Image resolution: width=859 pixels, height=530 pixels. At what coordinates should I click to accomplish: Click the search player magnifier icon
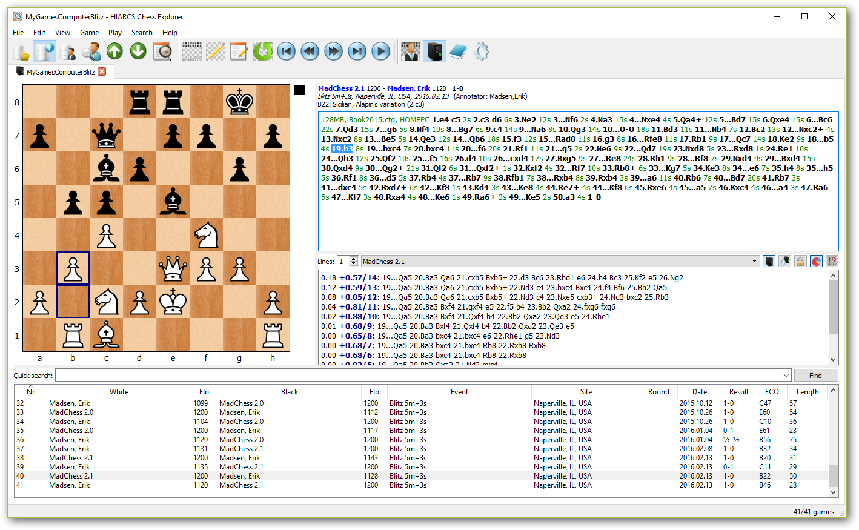(91, 51)
